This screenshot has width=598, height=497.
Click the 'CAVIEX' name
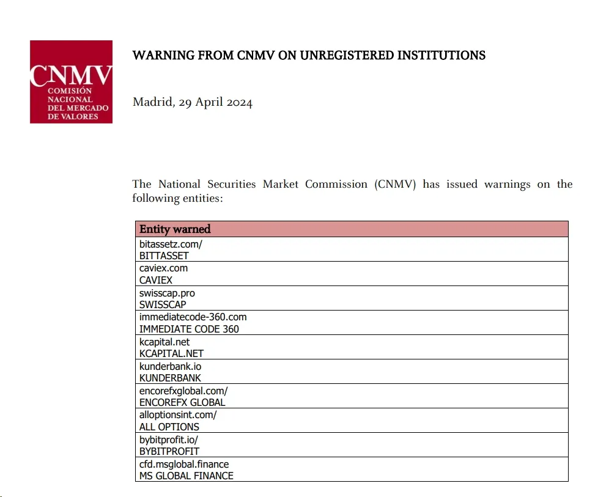155,280
